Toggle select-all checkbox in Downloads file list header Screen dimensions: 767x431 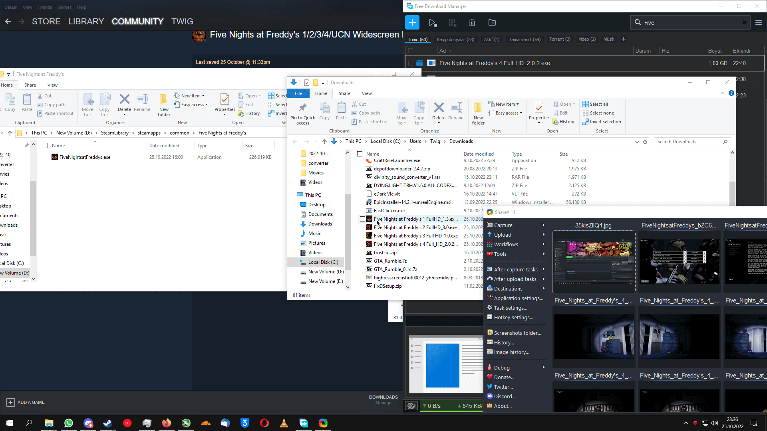(360, 154)
